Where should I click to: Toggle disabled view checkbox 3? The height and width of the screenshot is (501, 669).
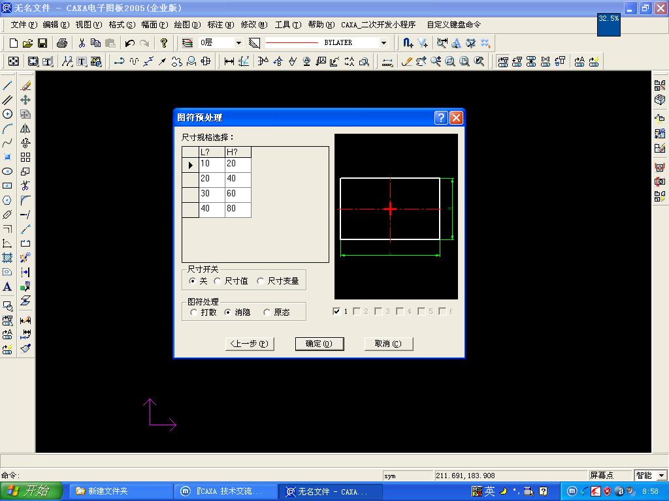[378, 311]
